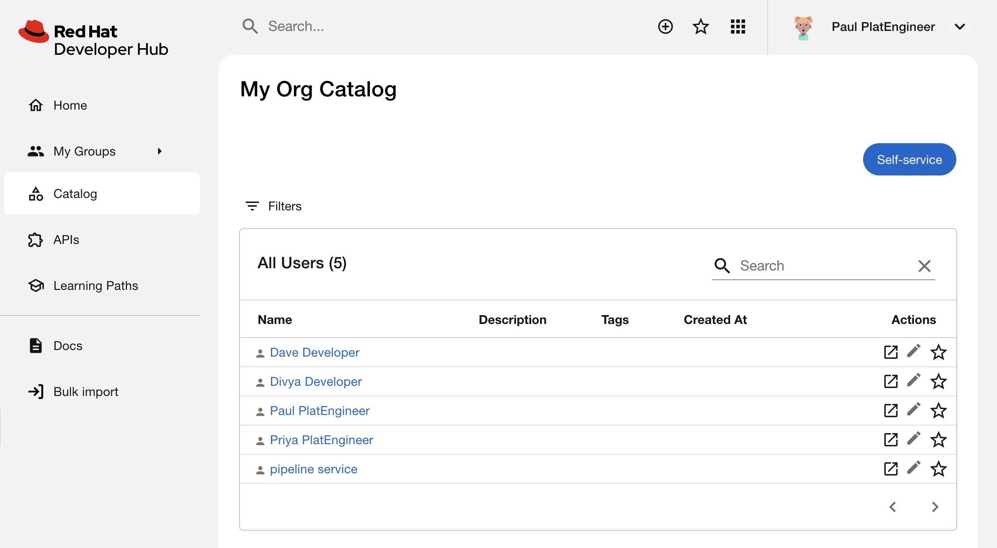The image size is (997, 548).
Task: Edit Dave Developer with pencil icon
Action: [x=914, y=351]
